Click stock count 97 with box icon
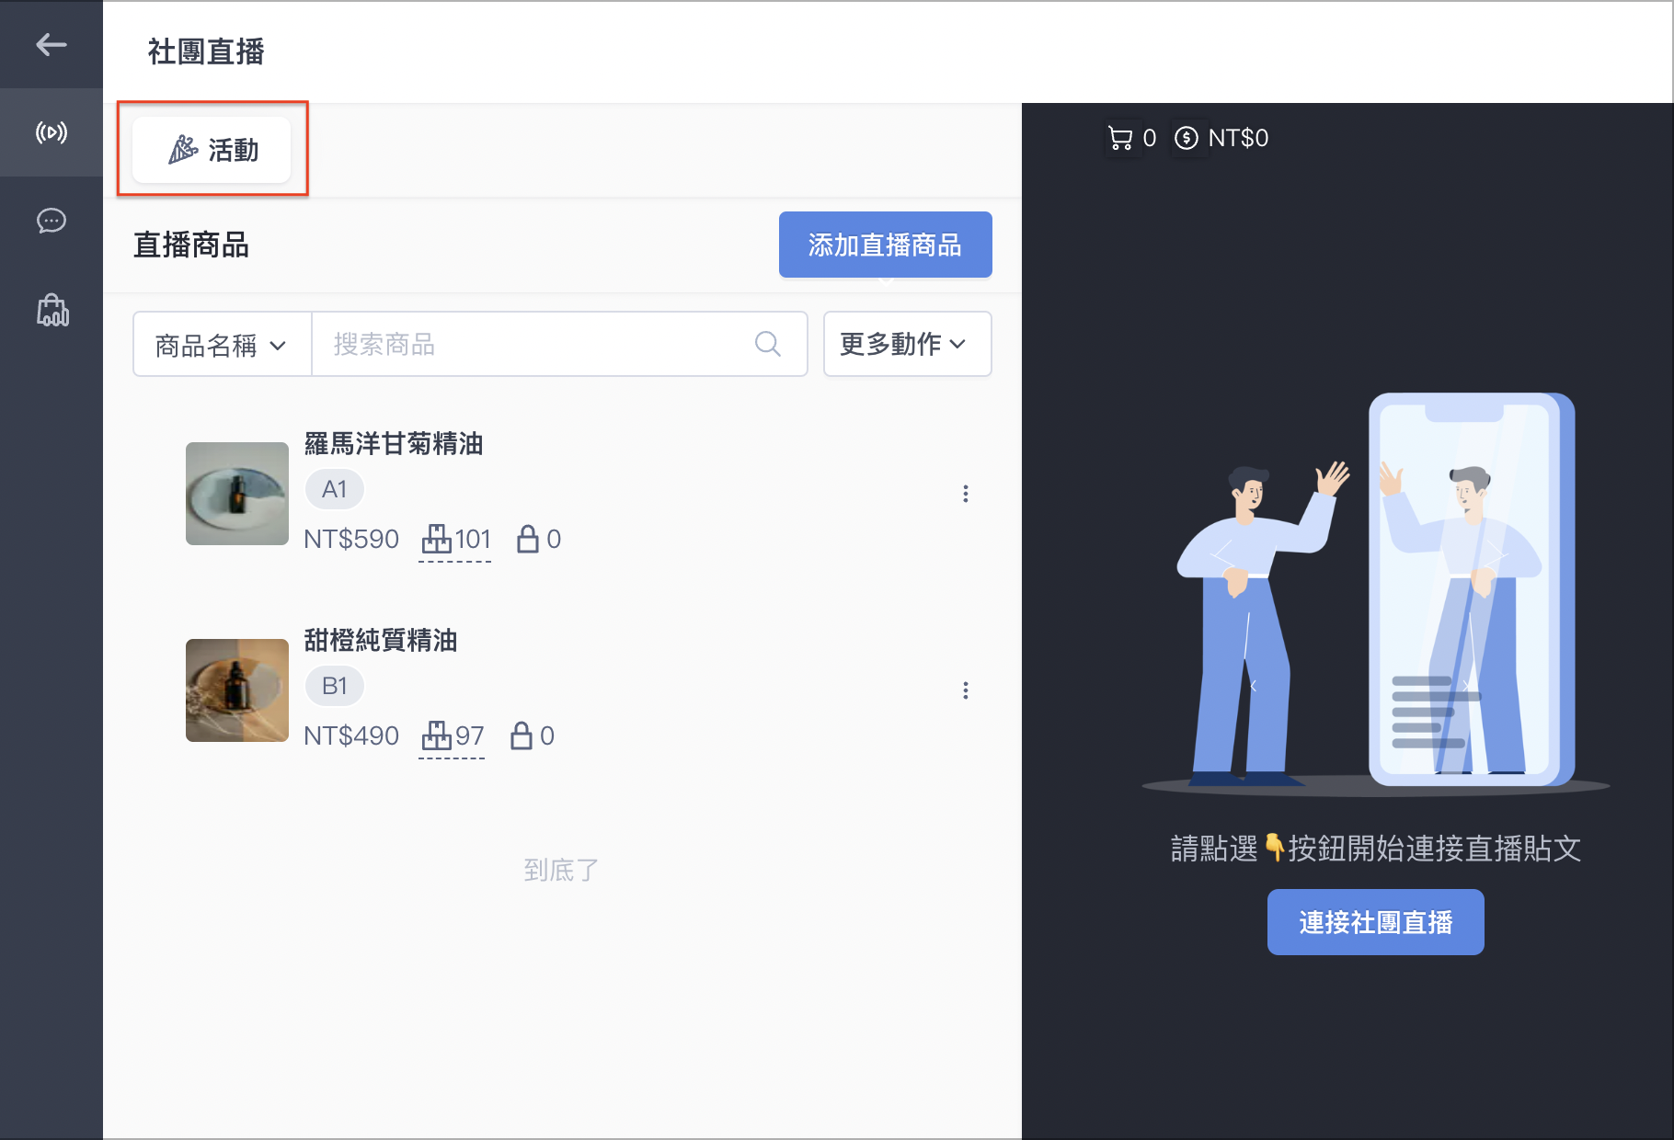Image resolution: width=1674 pixels, height=1140 pixels. (x=452, y=736)
